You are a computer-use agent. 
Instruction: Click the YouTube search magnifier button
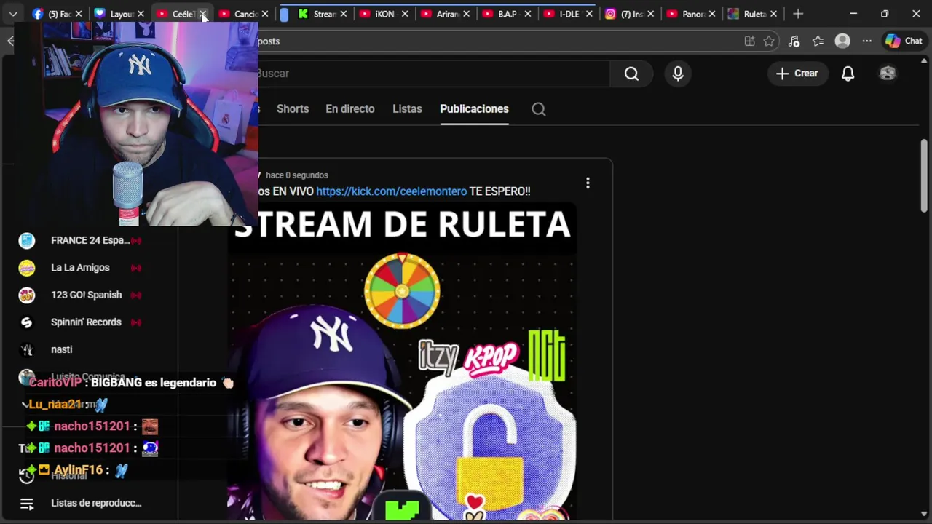[631, 74]
